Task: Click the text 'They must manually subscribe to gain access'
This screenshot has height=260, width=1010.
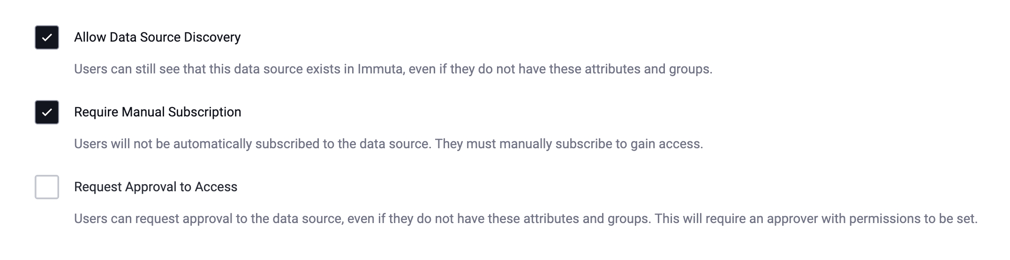Action: click(x=568, y=144)
